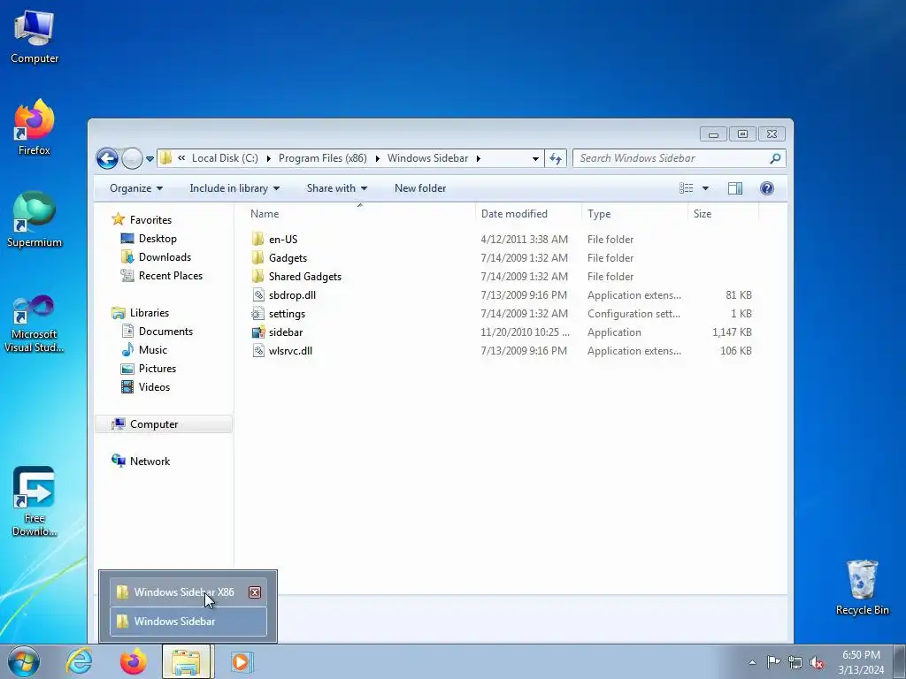The width and height of the screenshot is (906, 679).
Task: Open Explorer help question mark icon
Action: (x=767, y=188)
